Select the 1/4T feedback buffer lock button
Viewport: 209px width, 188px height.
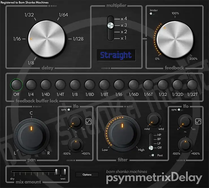[x=60, y=85]
